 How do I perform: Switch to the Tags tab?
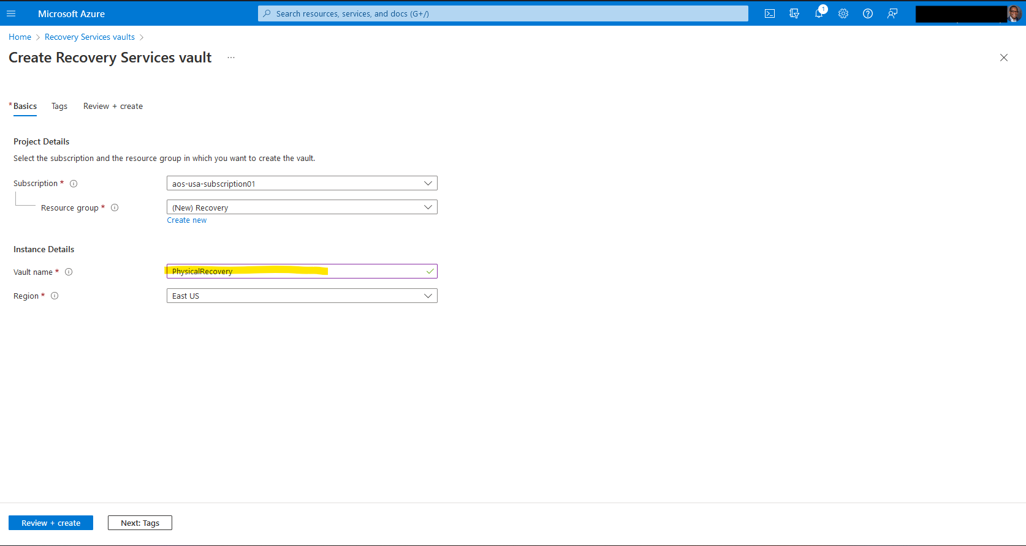click(59, 107)
